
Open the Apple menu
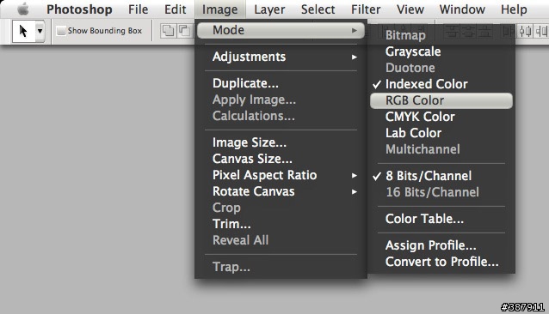point(23,9)
